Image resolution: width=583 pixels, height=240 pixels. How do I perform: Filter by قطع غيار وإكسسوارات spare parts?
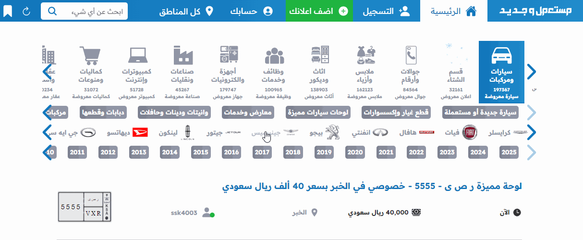pos(396,113)
